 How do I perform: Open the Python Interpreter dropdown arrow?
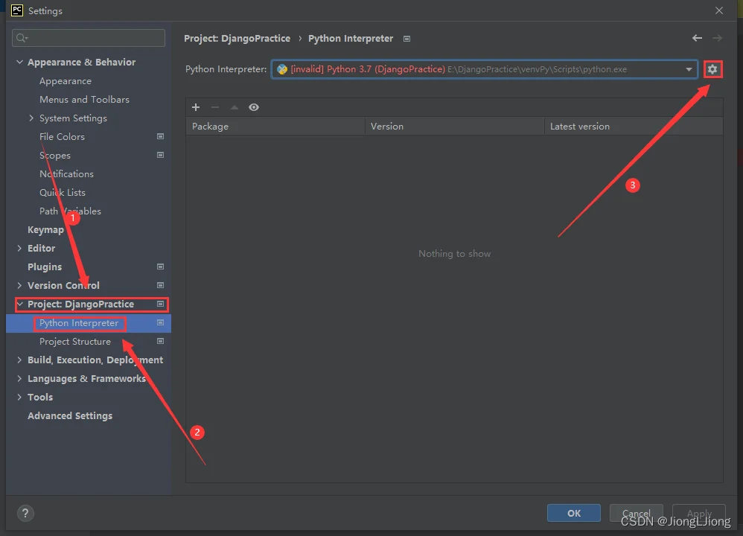(689, 69)
